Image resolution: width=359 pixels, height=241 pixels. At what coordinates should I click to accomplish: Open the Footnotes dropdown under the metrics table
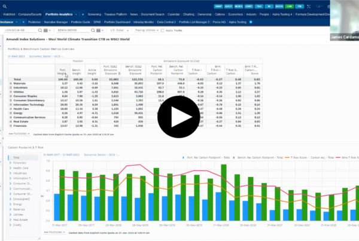pos(20,134)
